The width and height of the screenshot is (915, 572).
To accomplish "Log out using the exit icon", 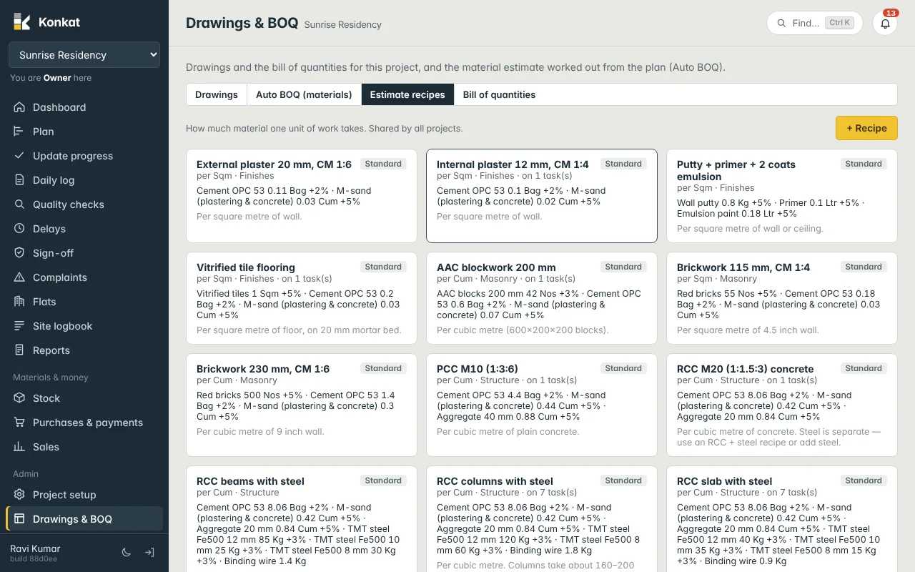I will click(x=149, y=553).
